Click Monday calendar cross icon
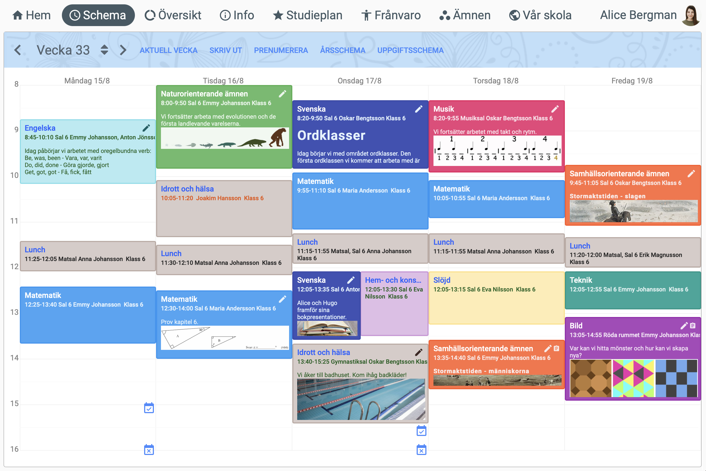 pyautogui.click(x=149, y=450)
